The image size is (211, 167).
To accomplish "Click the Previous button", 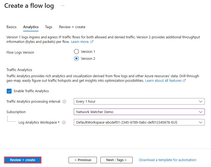I will pos(83,160).
